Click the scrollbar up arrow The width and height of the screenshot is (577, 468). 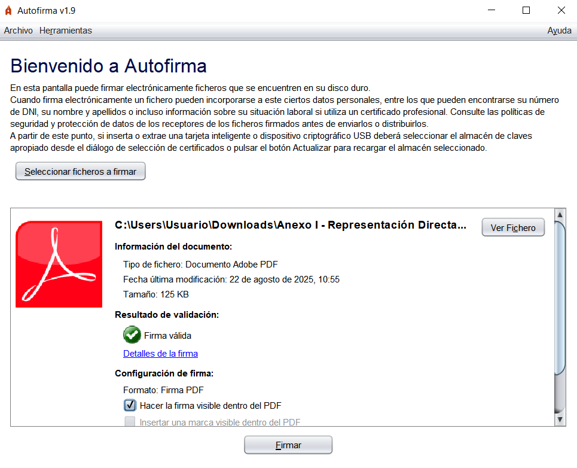pyautogui.click(x=560, y=214)
